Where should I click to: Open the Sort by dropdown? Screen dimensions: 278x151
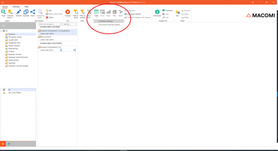(x=70, y=24)
